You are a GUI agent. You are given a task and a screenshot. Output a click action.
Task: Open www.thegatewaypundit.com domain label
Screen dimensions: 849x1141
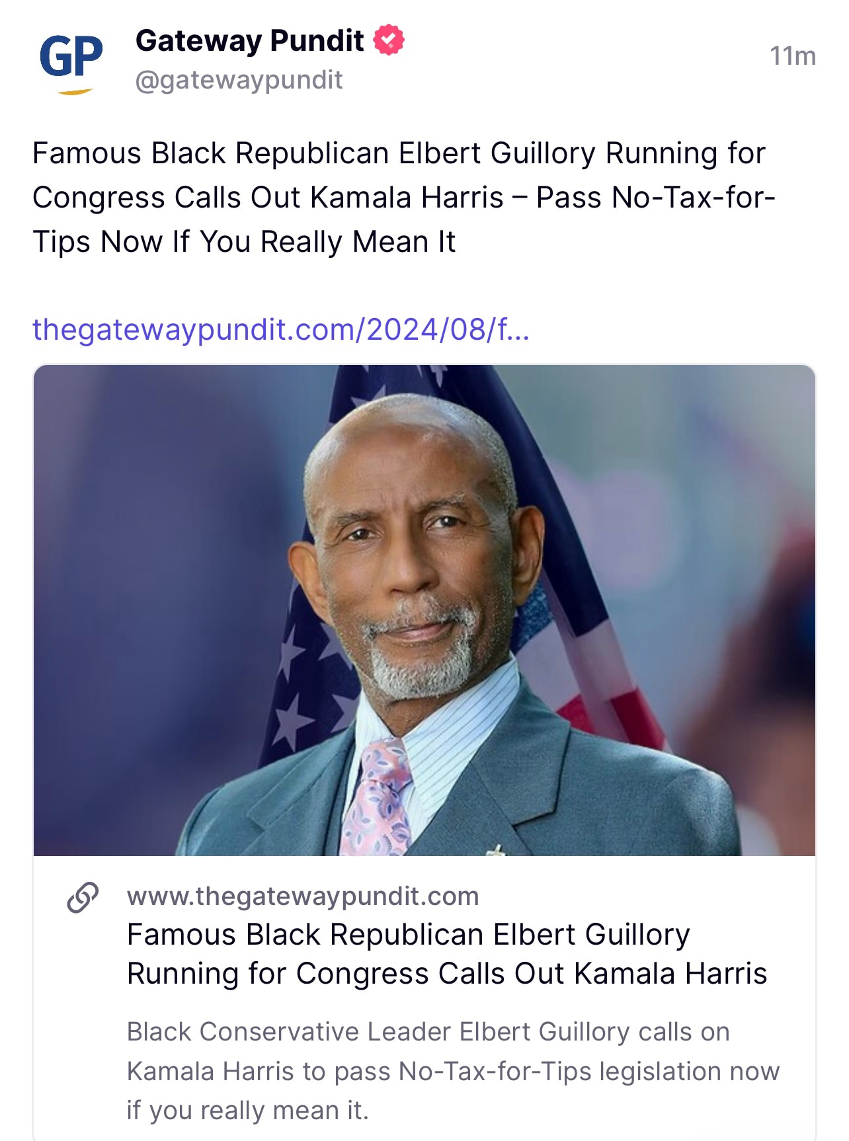tap(303, 896)
